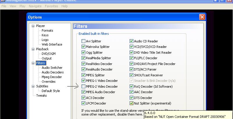Open Web Interface settings
Image resolution: width=233 pixels, height=119 pixels.
pyautogui.click(x=52, y=44)
